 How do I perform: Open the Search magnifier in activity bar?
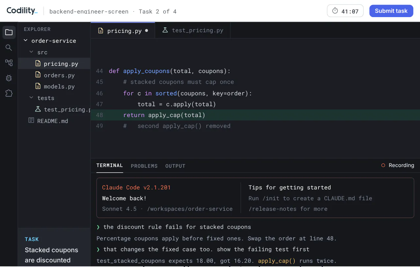pos(9,48)
